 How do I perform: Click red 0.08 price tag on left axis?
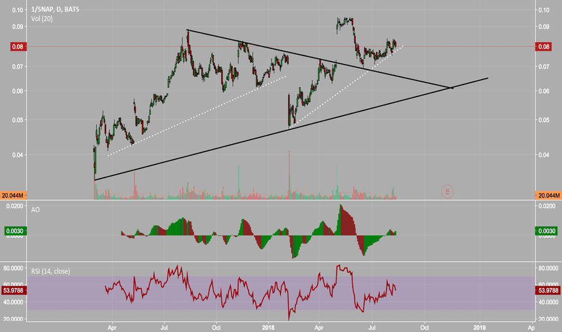tap(18, 46)
